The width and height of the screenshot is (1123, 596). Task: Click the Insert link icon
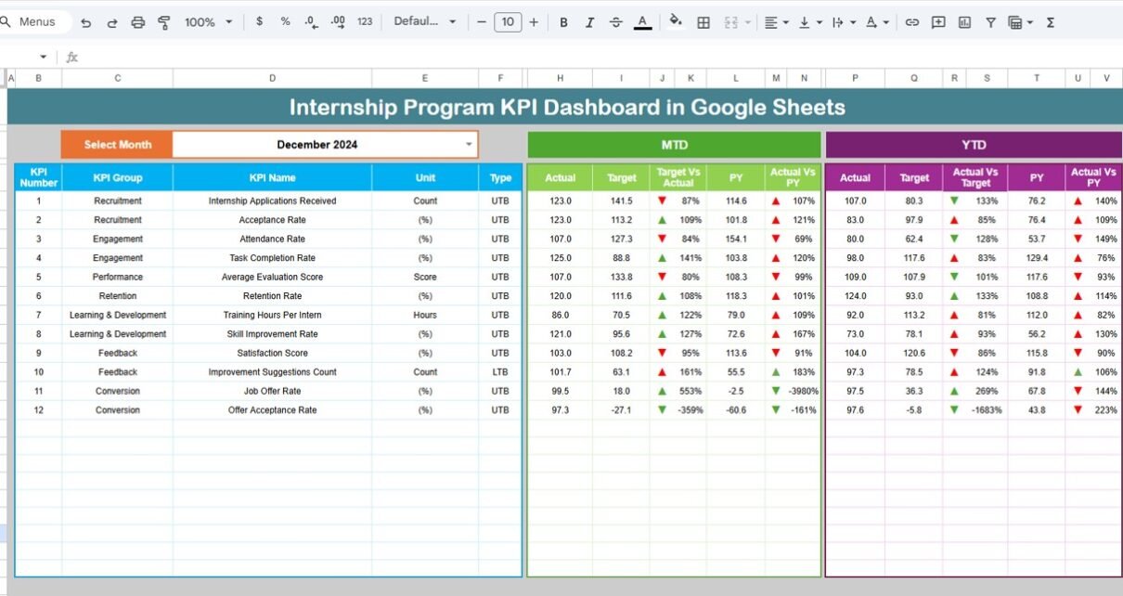point(912,22)
